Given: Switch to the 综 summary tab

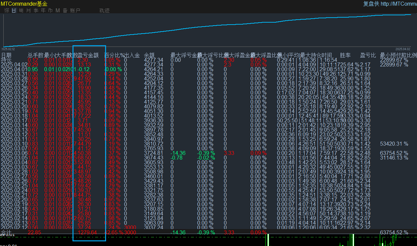Looking at the screenshot, I should coord(7,10).
